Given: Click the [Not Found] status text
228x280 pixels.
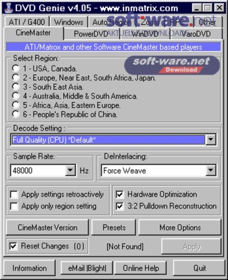Looking at the screenshot, I should 125,246.
